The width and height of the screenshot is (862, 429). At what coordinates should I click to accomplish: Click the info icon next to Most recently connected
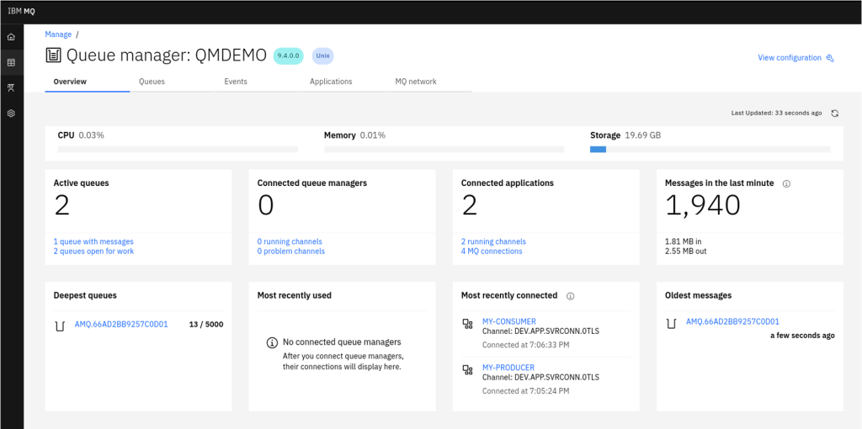point(570,296)
